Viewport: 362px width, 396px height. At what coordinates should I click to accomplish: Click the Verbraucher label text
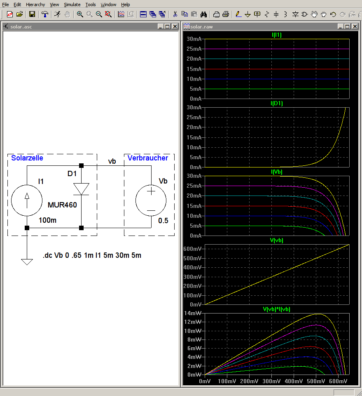pos(148,158)
